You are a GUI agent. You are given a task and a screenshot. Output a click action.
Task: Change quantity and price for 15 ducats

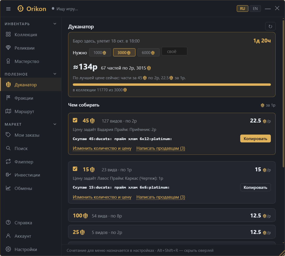(102, 197)
